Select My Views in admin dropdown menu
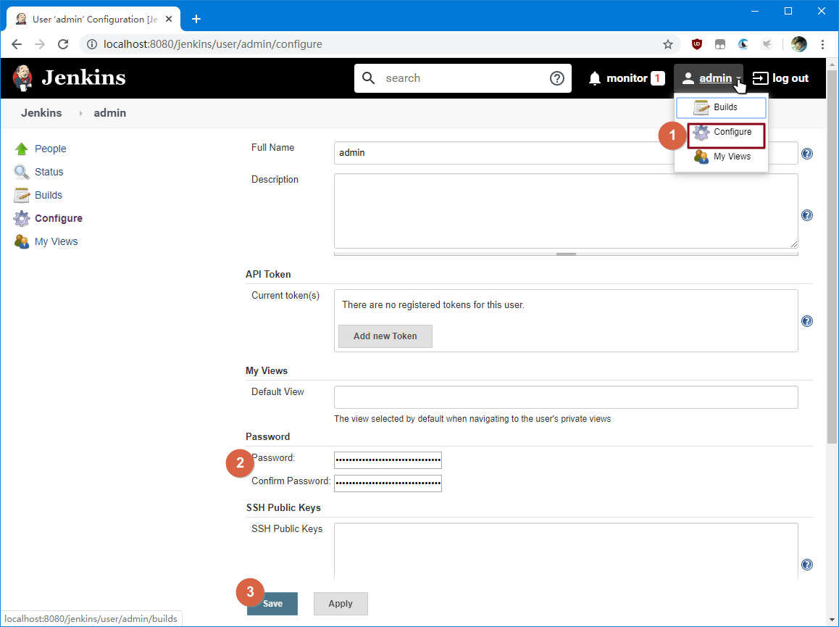This screenshot has height=627, width=839. (x=721, y=157)
